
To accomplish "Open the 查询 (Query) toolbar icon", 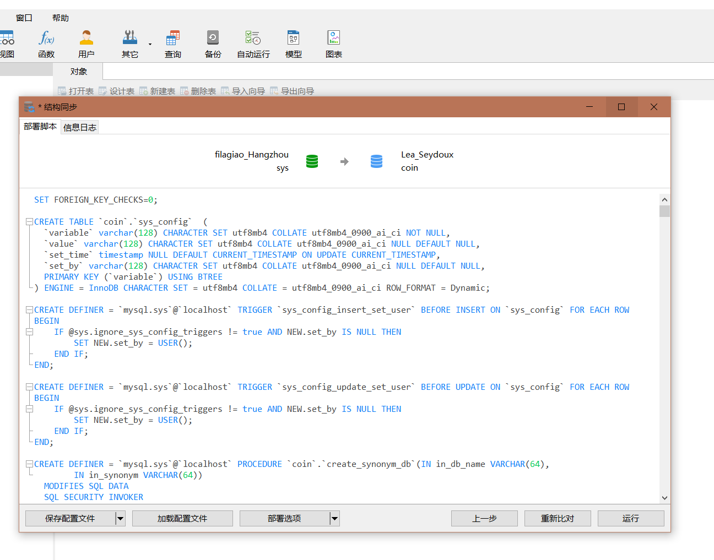I will pos(173,44).
